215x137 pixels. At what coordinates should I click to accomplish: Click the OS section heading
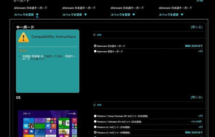(18, 98)
